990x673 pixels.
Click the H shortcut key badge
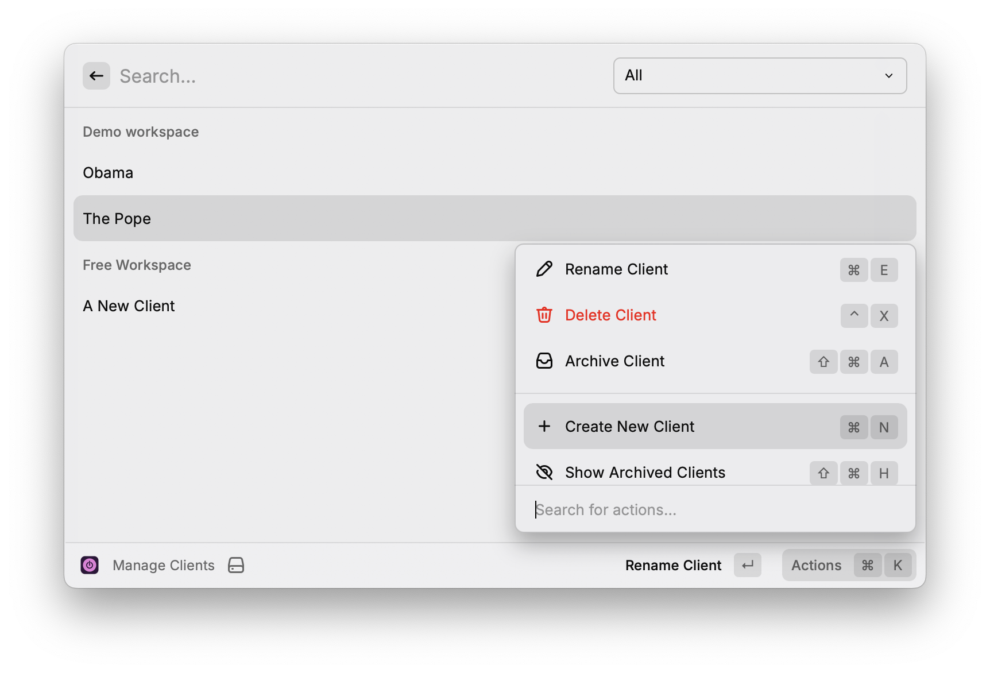point(884,473)
